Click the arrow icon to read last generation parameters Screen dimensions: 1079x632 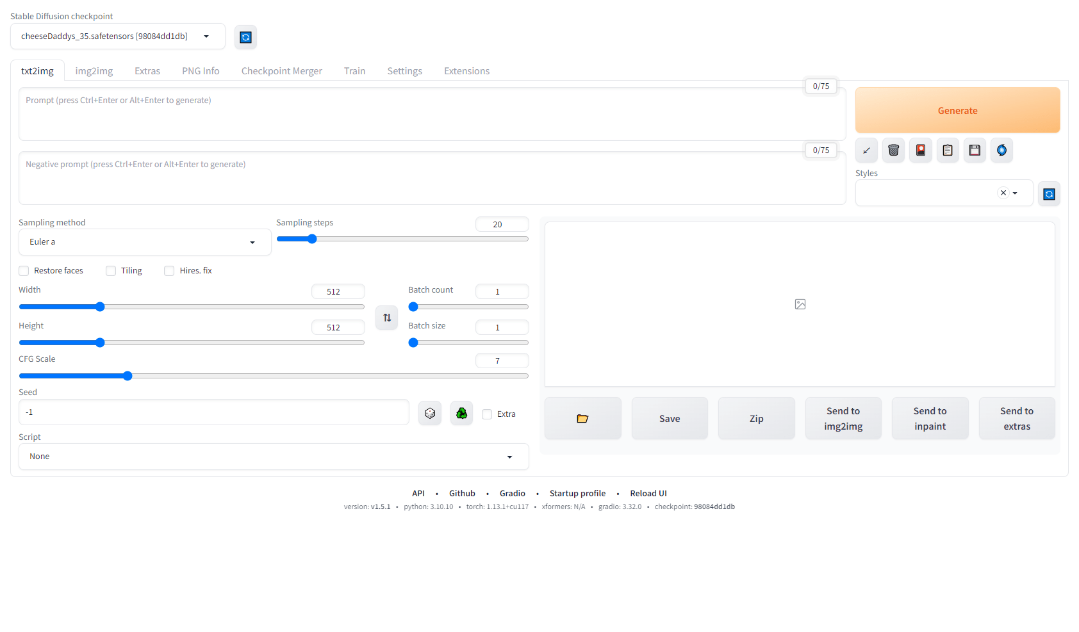click(x=866, y=150)
